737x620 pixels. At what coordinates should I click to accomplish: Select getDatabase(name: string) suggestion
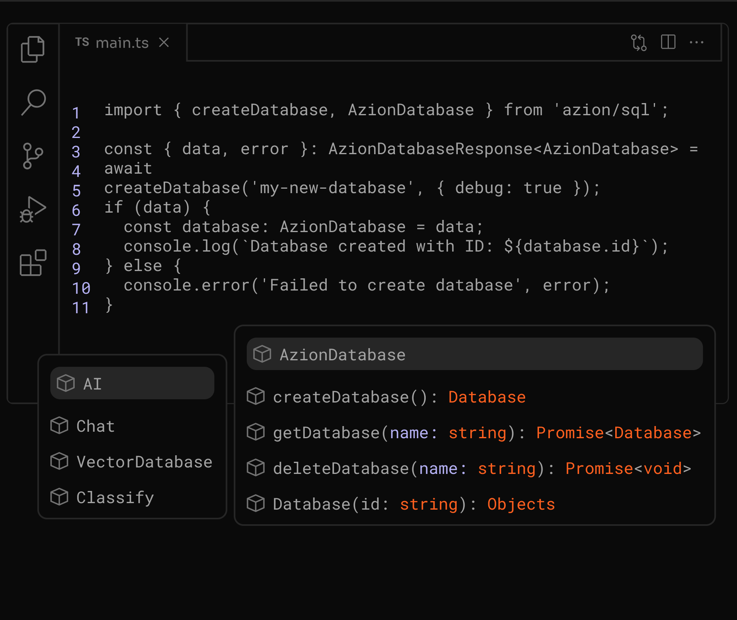coord(475,433)
